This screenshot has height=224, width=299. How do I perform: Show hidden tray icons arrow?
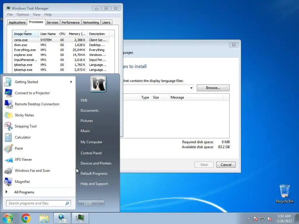pos(248,218)
